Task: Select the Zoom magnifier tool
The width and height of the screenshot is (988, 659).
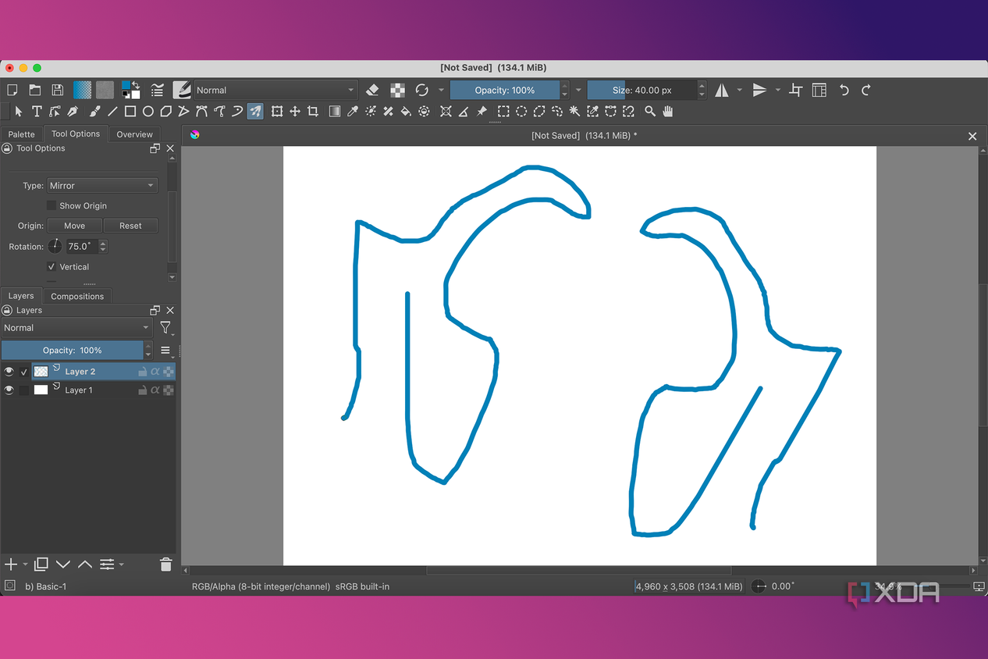Action: 650,112
